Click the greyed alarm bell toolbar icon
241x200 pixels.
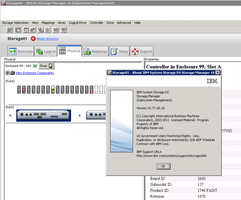pos(47,30)
